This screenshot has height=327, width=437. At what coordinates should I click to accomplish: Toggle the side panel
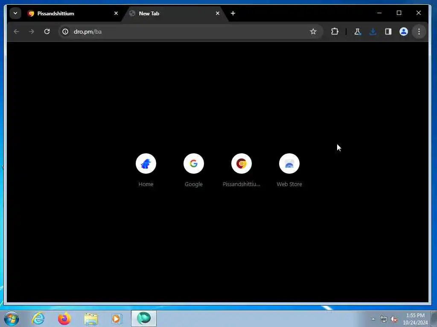(x=388, y=32)
